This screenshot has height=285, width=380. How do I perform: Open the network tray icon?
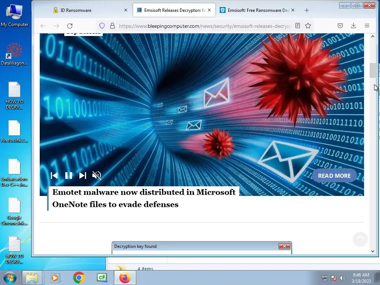click(324, 278)
